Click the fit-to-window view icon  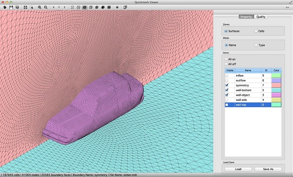click(x=25, y=7)
